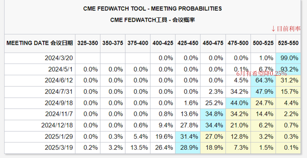The image size is (307, 158).
Task: Click the 26.4% cell in 400-425 column
Action: click(163, 148)
